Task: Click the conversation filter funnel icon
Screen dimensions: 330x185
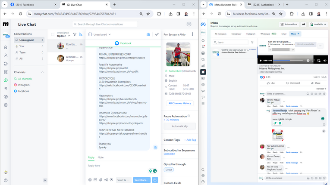Action: coord(75,34)
